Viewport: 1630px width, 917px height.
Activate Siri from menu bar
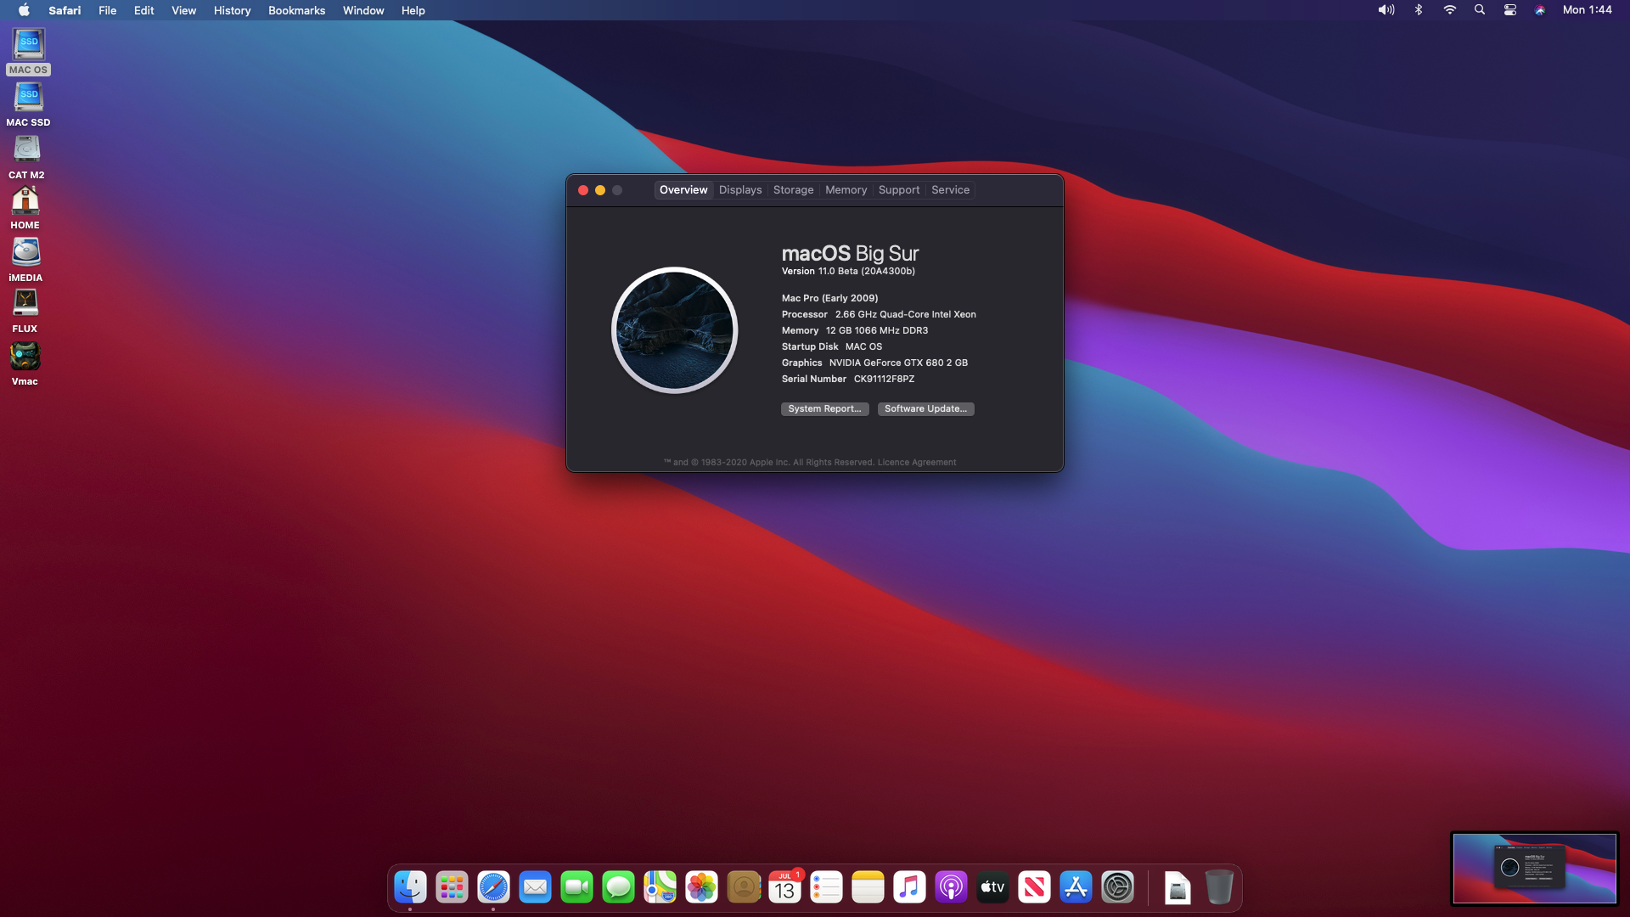[1540, 10]
